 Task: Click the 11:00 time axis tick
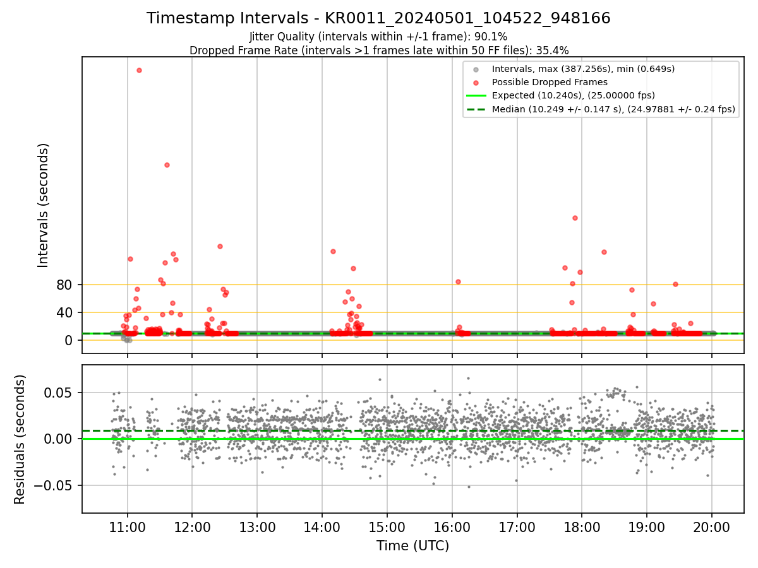pyautogui.click(x=128, y=526)
